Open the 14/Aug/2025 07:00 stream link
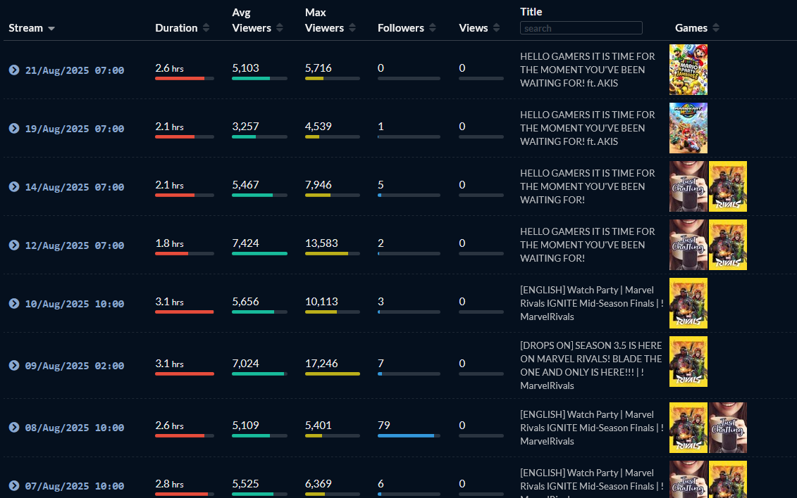 coord(75,187)
